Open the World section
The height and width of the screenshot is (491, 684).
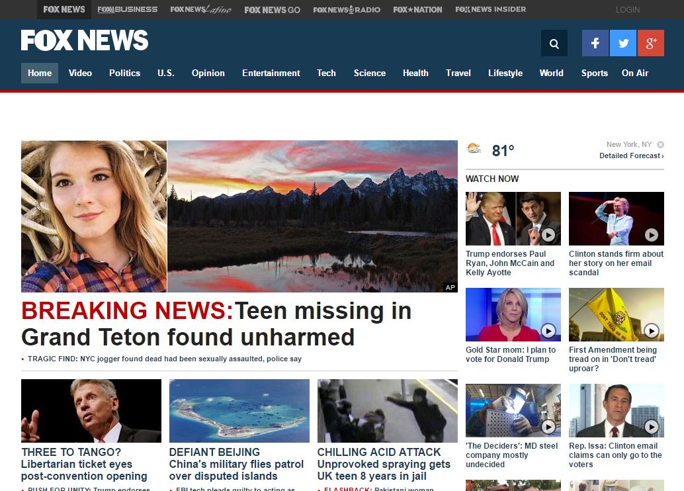pos(552,73)
